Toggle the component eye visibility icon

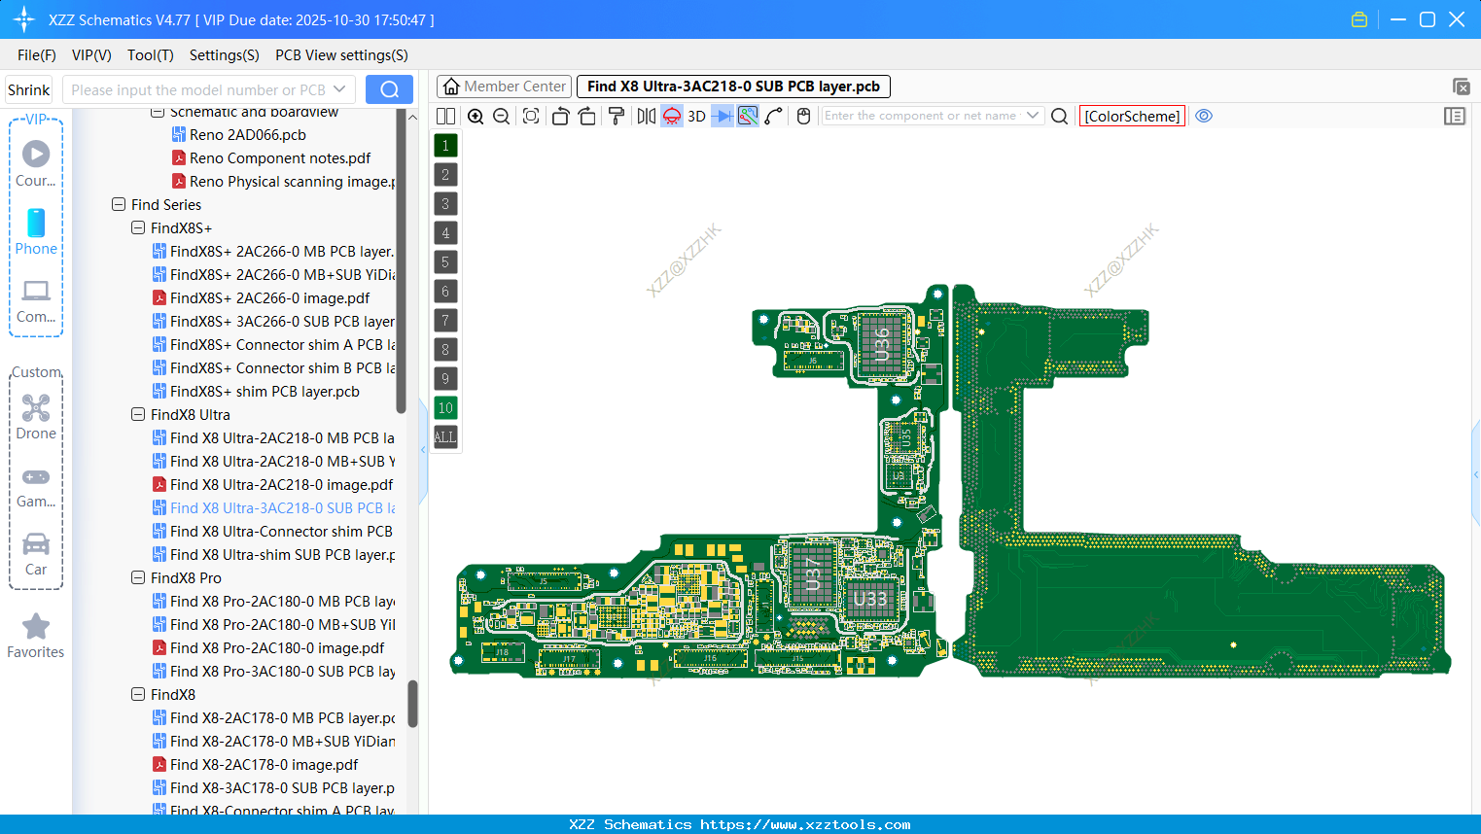tap(1204, 116)
